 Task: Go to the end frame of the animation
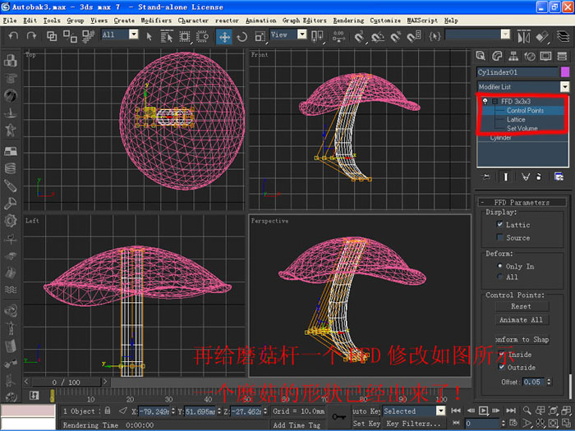tap(511, 410)
